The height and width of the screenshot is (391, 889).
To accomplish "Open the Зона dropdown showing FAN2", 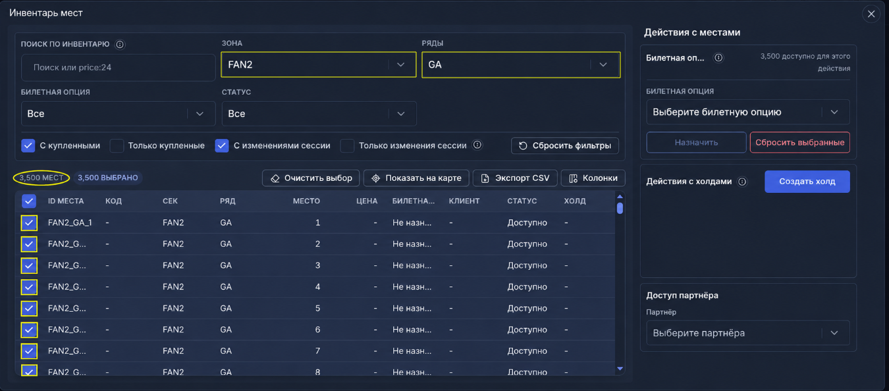I will click(x=318, y=65).
